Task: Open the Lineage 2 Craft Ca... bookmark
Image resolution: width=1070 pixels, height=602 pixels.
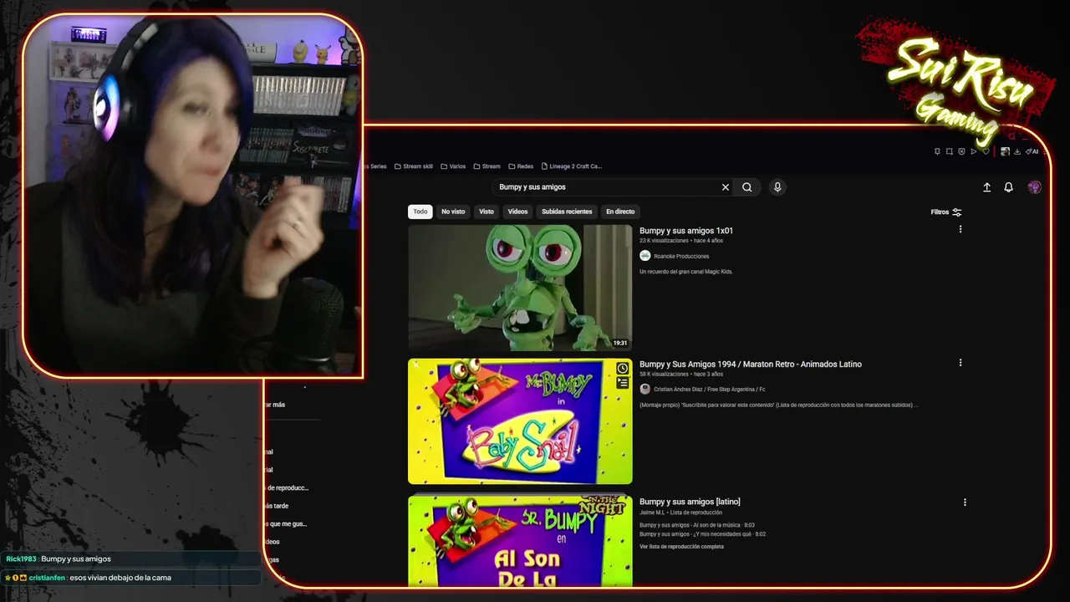Action: tap(572, 166)
